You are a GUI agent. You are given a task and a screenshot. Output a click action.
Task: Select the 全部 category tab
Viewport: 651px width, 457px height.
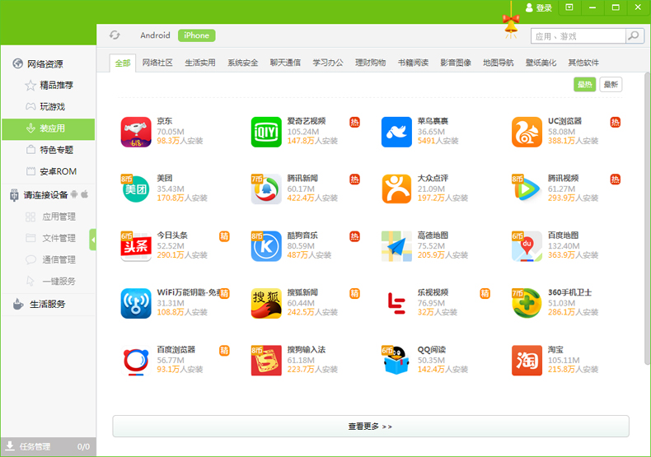(123, 63)
